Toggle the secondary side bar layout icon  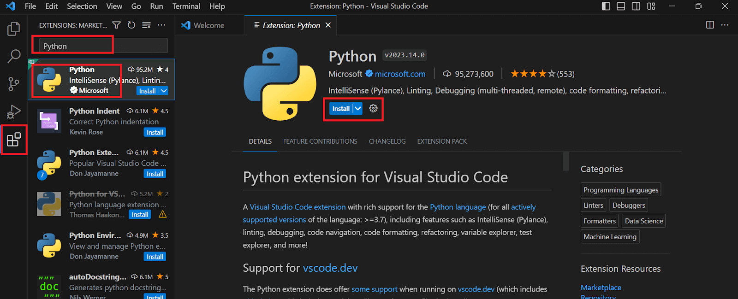pos(636,6)
